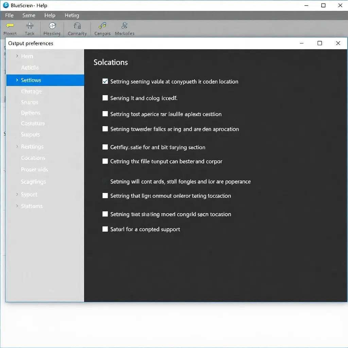This screenshot has height=348, width=348.
Task: Tick the 'Cettring thx fille tunput' checkbox
Action: (105, 161)
